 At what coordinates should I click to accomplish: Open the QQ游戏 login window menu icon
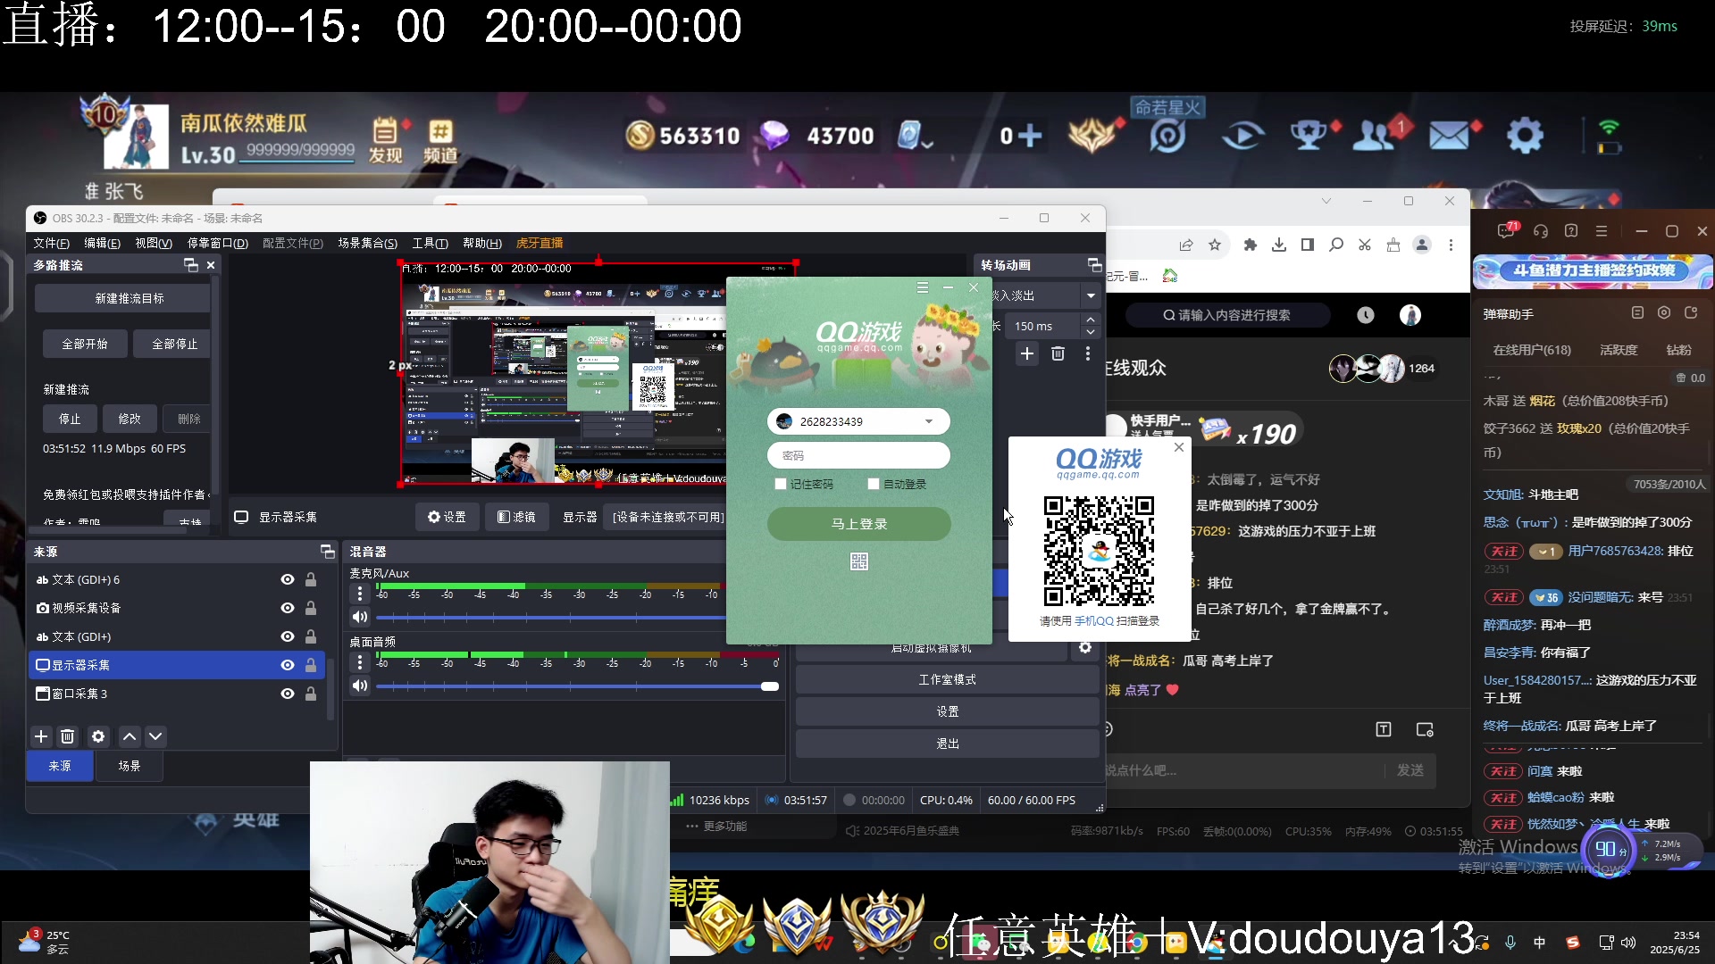(x=923, y=287)
